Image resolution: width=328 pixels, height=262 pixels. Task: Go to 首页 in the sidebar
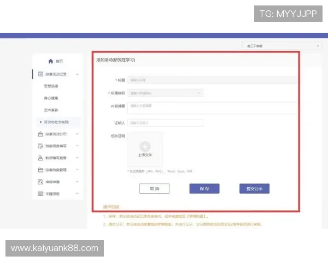tap(59, 61)
